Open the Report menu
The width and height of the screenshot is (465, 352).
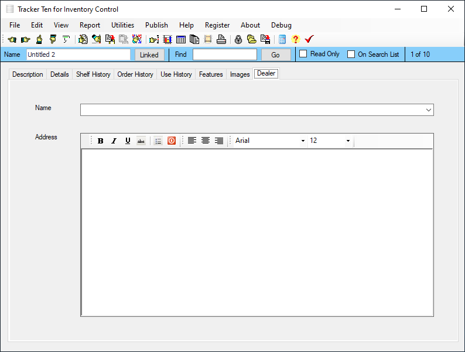[x=90, y=25]
